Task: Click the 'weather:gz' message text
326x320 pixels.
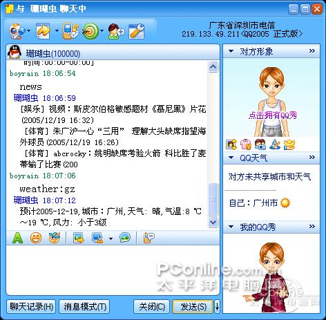Action: [x=47, y=189]
